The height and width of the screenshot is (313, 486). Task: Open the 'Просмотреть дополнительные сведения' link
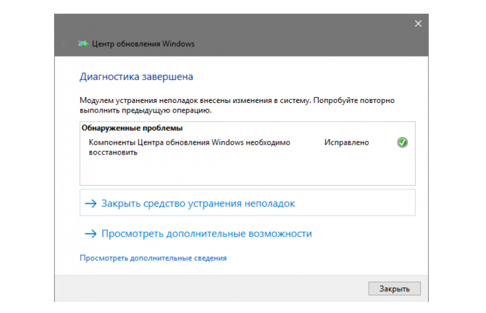point(153,258)
